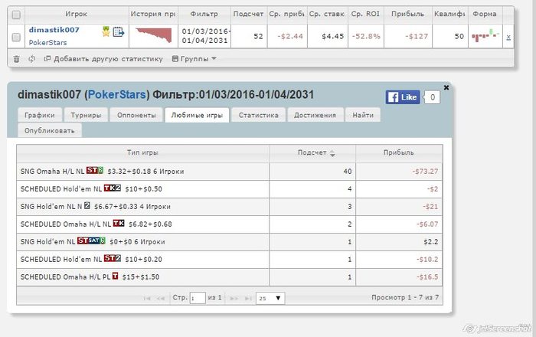Click the ST6 badge in SNG Omaha H/L row
Viewport: 536px width, 337px height.
point(95,170)
